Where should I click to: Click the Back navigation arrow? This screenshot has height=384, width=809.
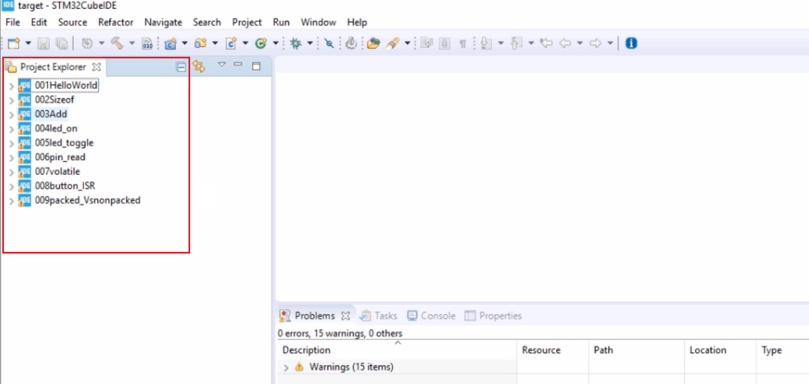coord(565,43)
